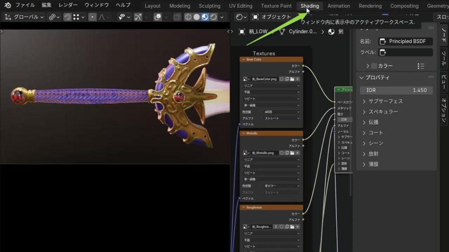This screenshot has width=449, height=252.
Task: Switch to the Modeling workspace tab
Action: 179,6
